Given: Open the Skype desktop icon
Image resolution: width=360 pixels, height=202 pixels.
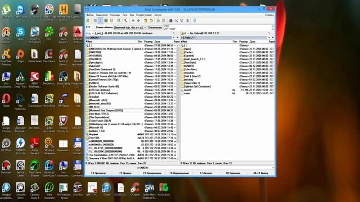Looking at the screenshot, I should pos(20,34).
